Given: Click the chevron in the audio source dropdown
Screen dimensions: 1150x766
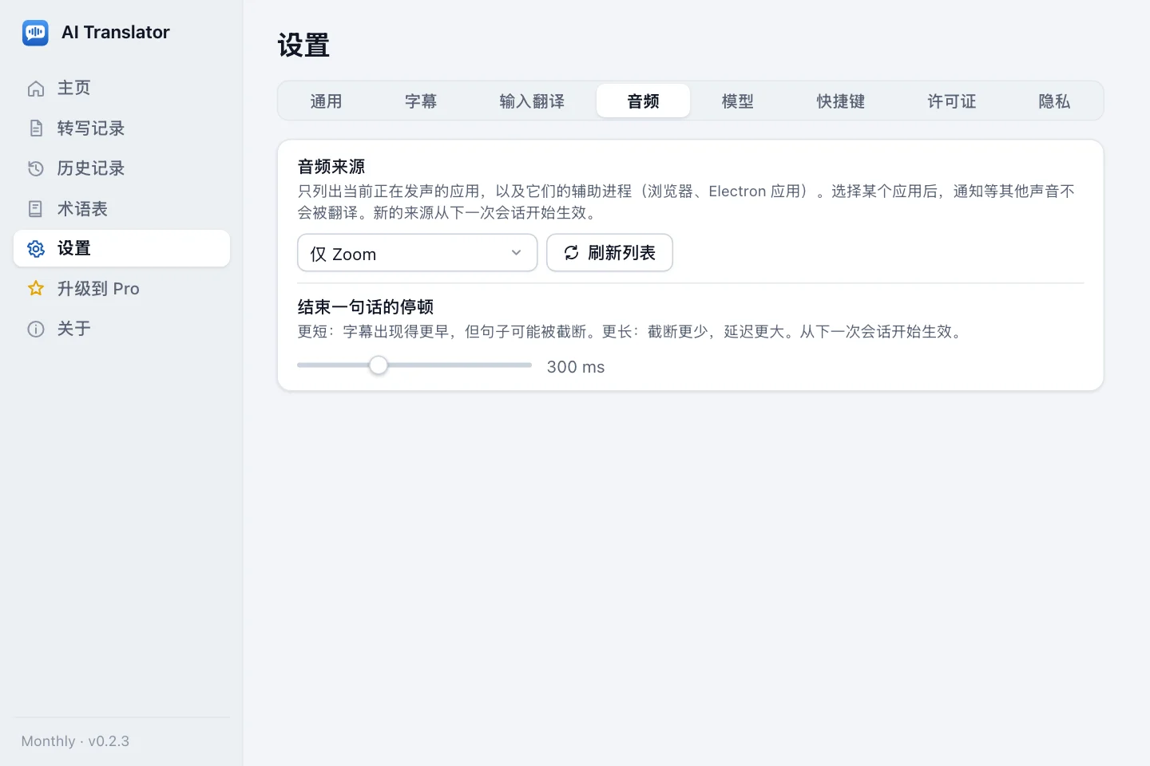Looking at the screenshot, I should coord(517,253).
